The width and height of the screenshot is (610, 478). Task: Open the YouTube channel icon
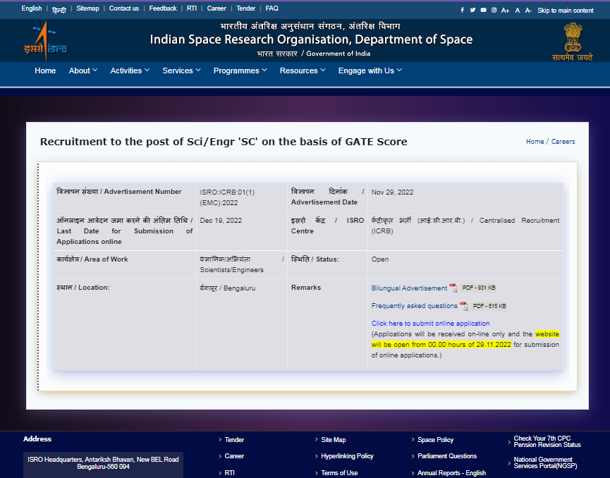coord(483,10)
